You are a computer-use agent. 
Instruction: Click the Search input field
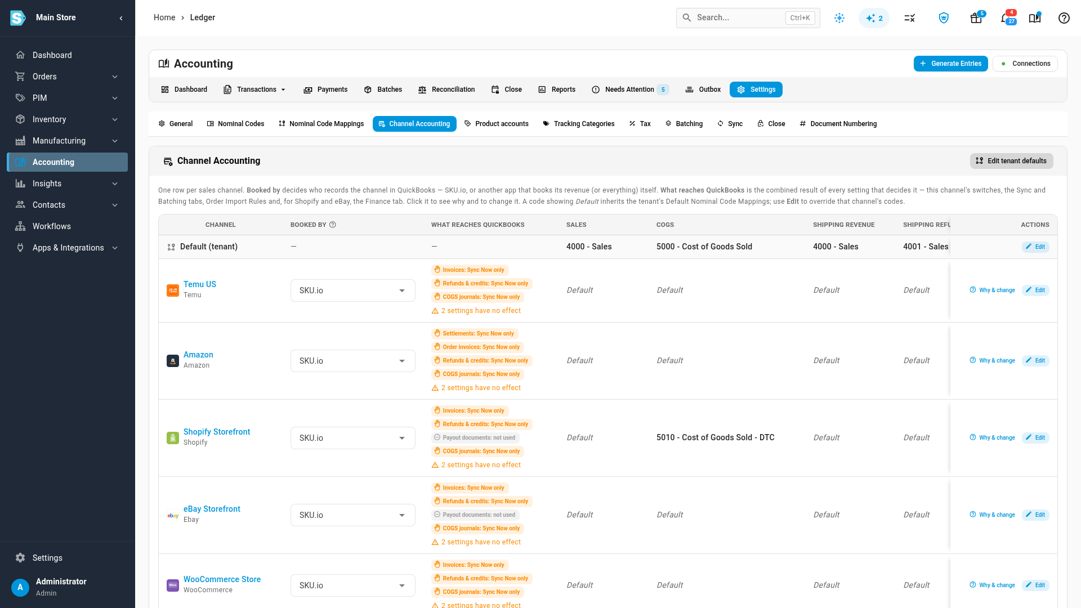(x=748, y=18)
